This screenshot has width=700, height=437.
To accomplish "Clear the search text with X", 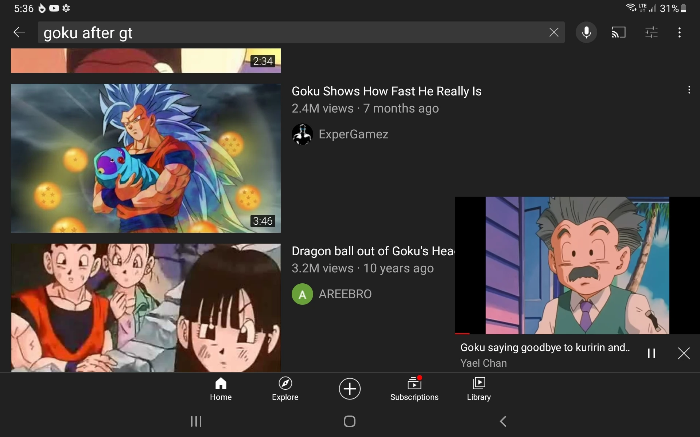I will click(553, 32).
